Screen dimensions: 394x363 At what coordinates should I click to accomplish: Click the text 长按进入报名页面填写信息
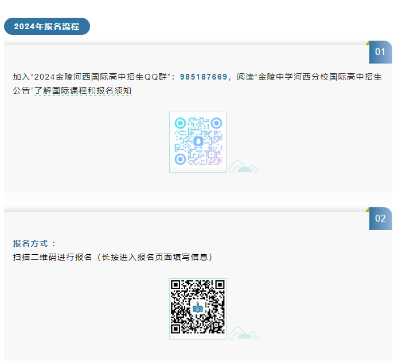(x=154, y=257)
